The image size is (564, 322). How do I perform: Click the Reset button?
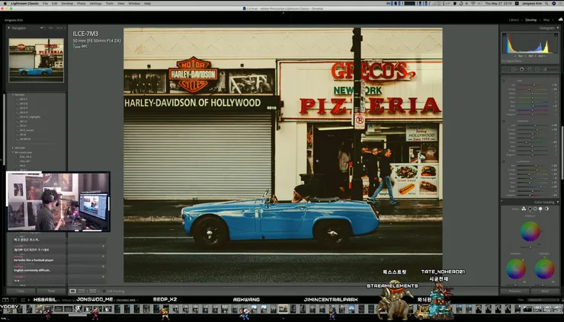click(545, 291)
